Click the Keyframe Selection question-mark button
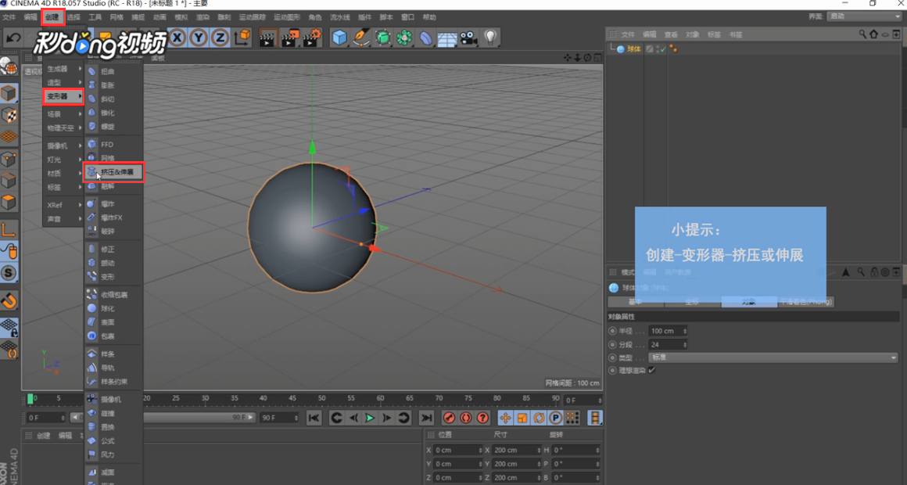 pyautogui.click(x=482, y=418)
